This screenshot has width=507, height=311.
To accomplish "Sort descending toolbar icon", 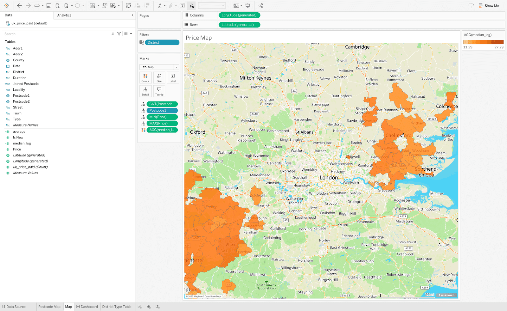I will [147, 6].
